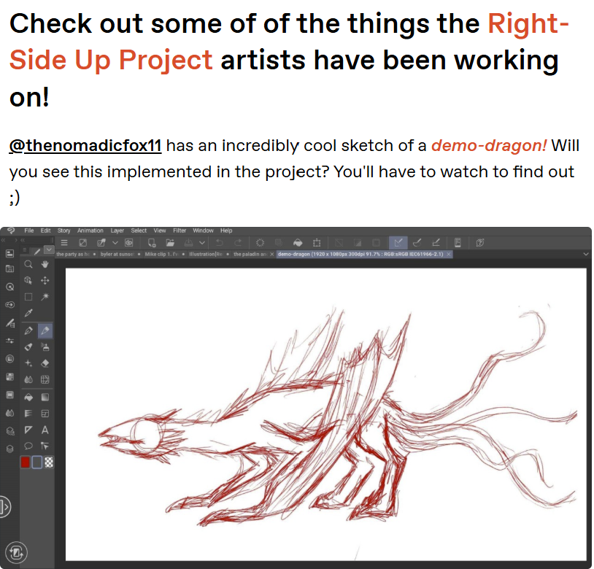Toggle the pencil sub-tool in palette
The height and width of the screenshot is (569, 594).
click(x=36, y=250)
